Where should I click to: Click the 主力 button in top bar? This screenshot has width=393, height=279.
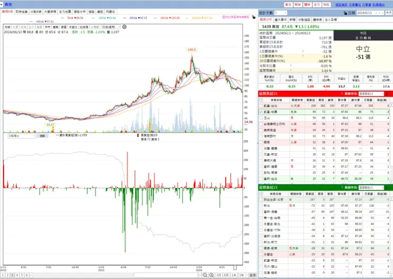click(x=317, y=4)
